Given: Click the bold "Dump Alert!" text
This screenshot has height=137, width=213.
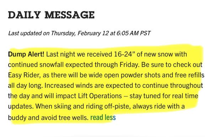Looking at the screenshot, I should coord(26,54).
